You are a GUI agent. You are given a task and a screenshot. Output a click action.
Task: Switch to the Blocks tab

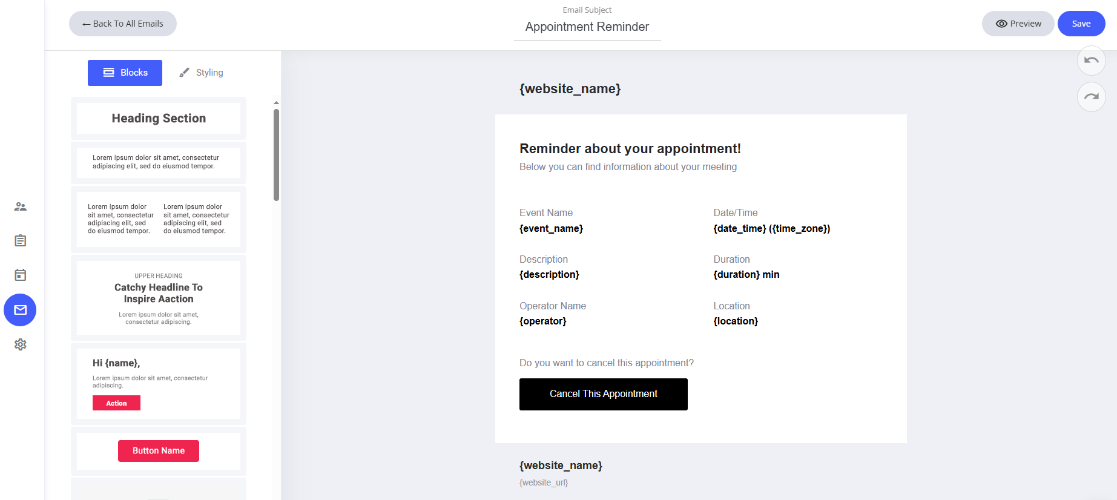pos(125,73)
